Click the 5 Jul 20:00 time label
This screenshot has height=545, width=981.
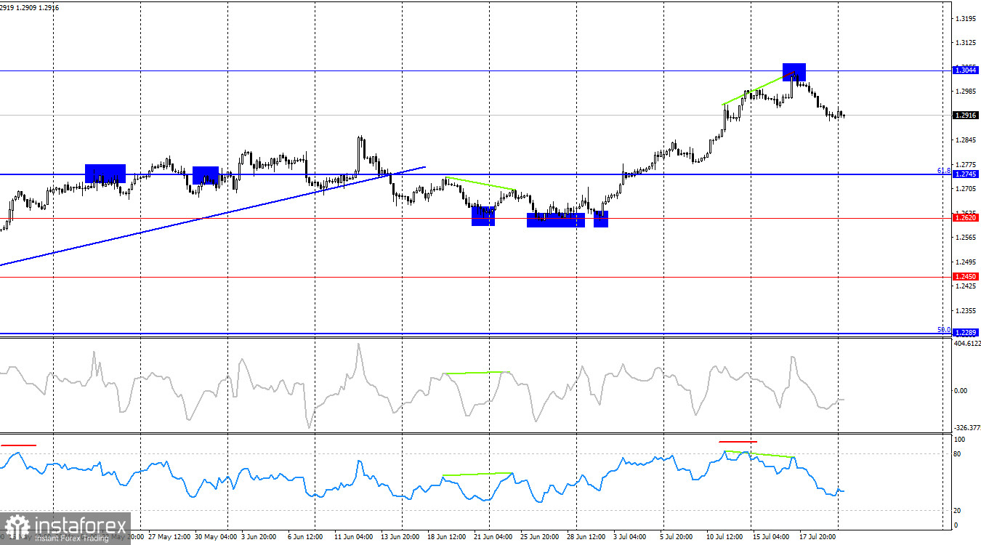(677, 537)
